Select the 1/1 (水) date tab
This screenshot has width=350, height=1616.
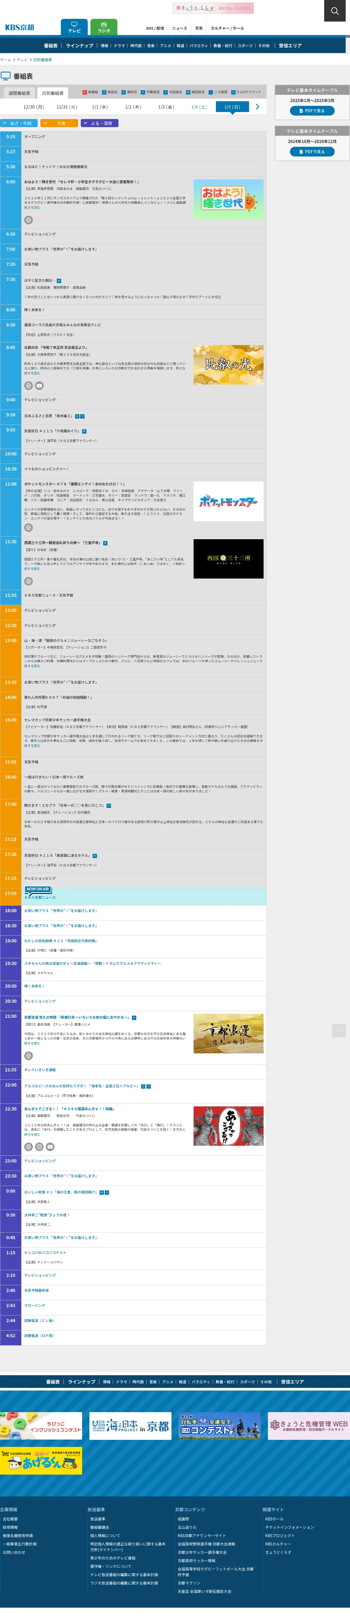pyautogui.click(x=100, y=107)
